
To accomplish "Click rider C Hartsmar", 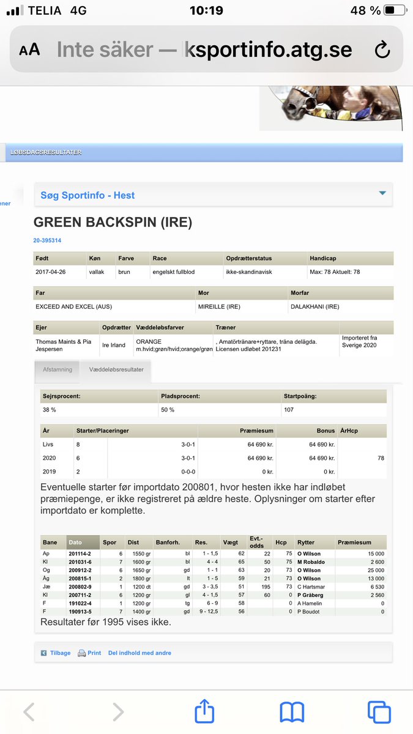I will coord(311,586).
